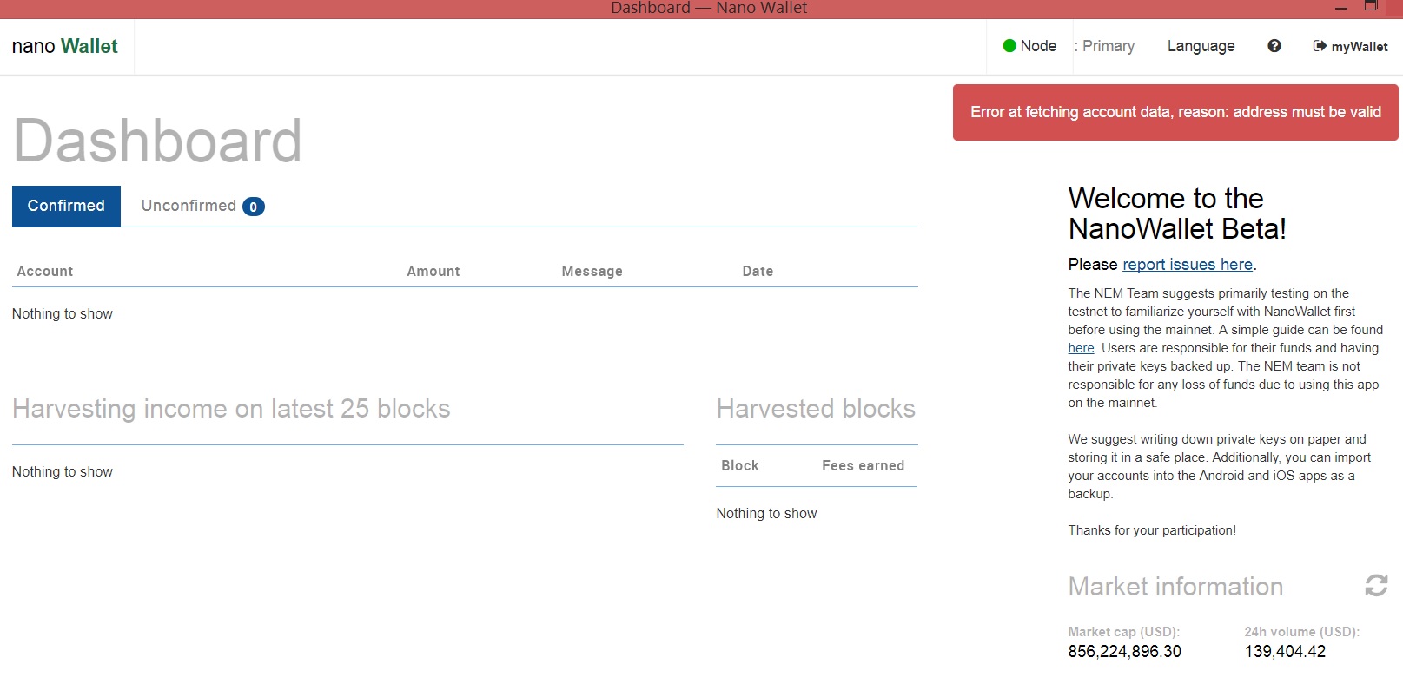The height and width of the screenshot is (684, 1403).
Task: Click the Harvested blocks heading
Action: [816, 409]
